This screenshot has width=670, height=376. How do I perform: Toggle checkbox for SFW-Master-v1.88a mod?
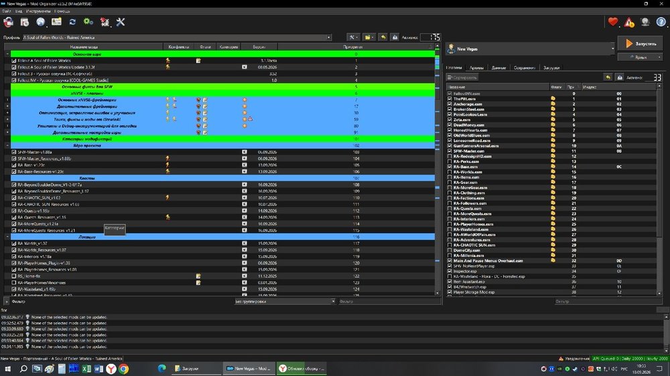[x=14, y=152]
